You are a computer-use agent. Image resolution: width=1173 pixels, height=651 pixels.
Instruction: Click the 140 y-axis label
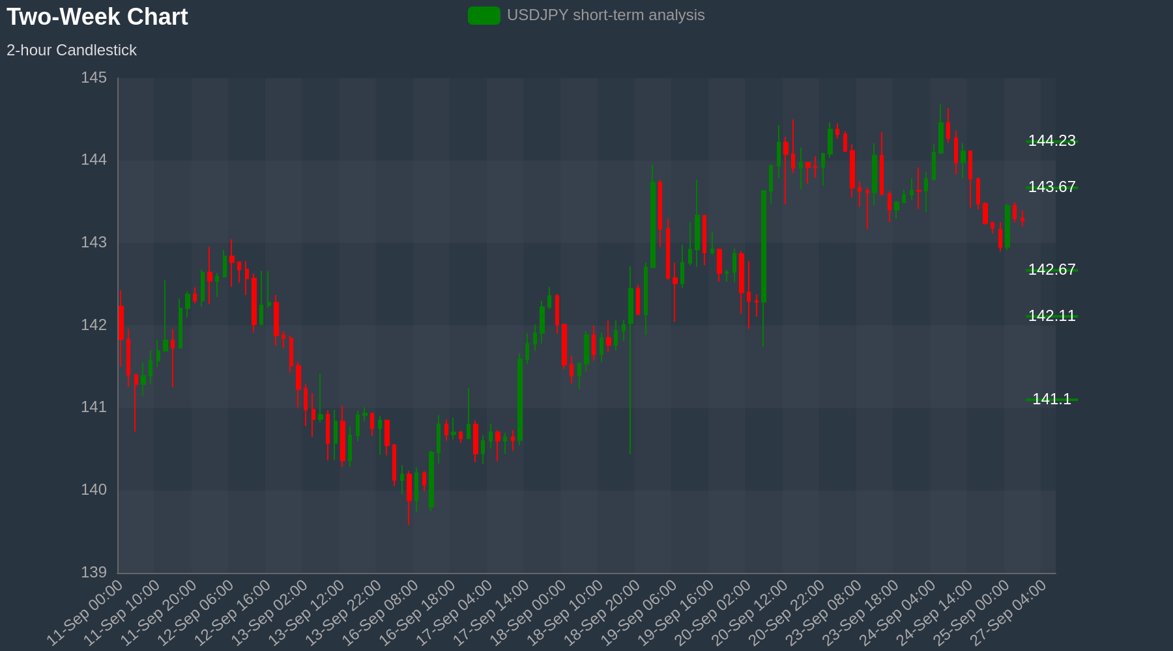coord(94,490)
